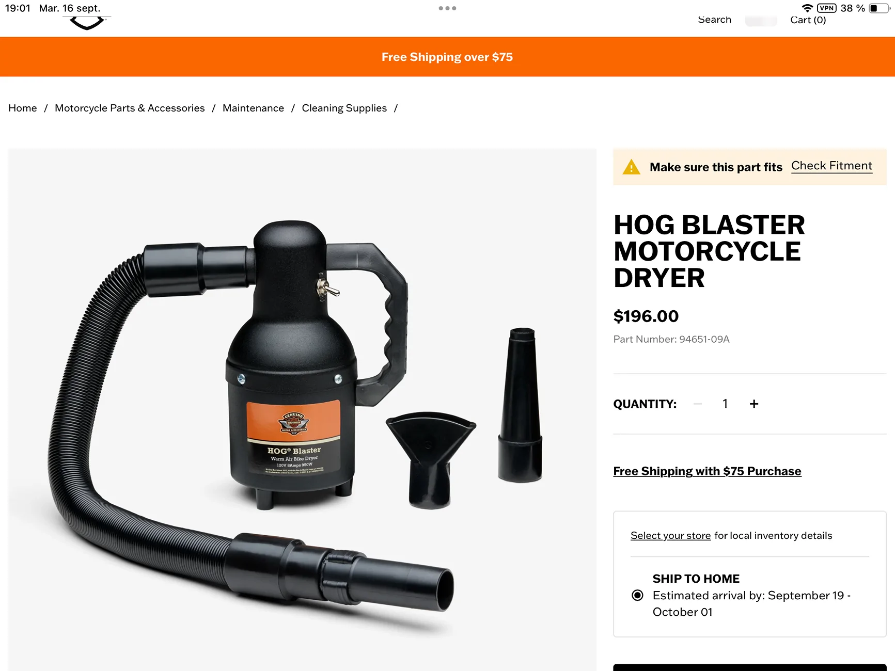Screen dimensions: 895x671
Task: Tap the Wi-Fi status icon
Action: 807,8
